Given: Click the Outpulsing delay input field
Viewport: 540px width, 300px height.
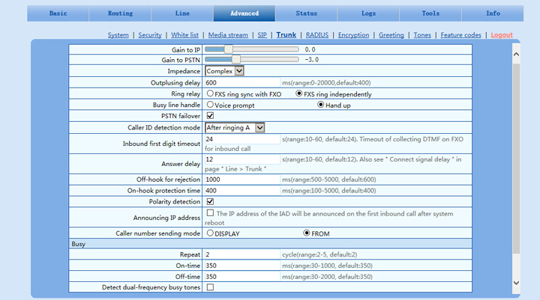Looking at the screenshot, I should point(242,83).
